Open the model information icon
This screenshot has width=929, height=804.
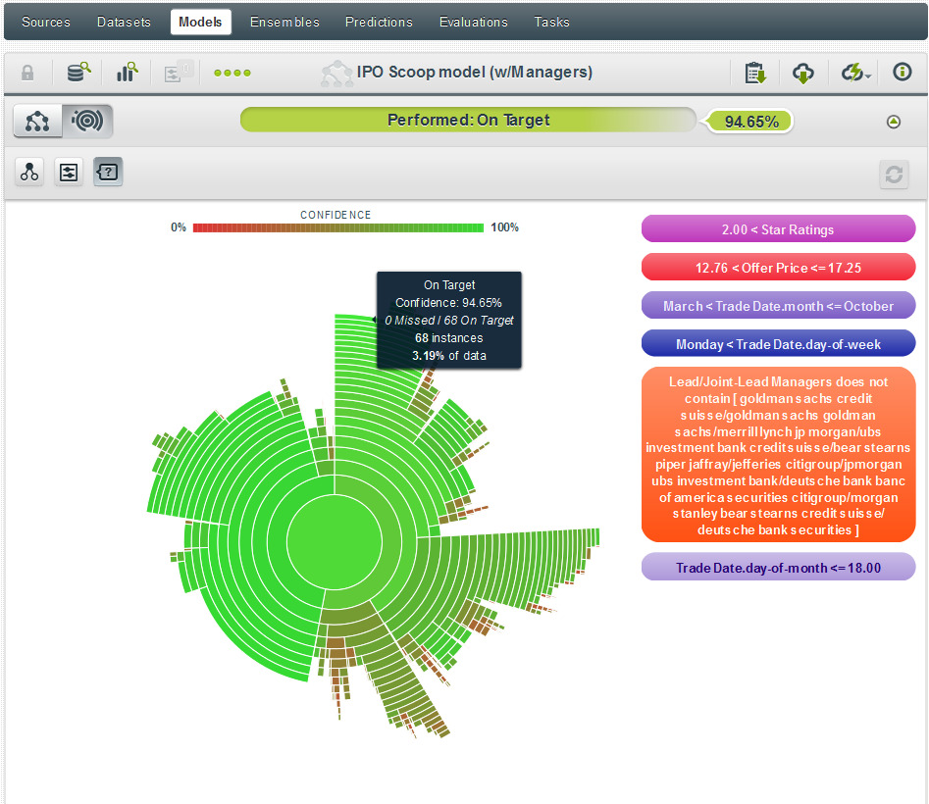click(x=902, y=73)
